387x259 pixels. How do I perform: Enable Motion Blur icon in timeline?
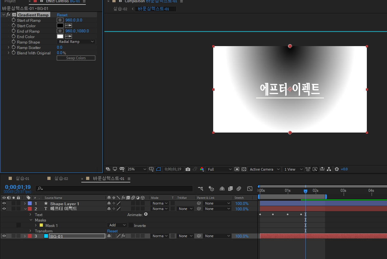(239, 189)
